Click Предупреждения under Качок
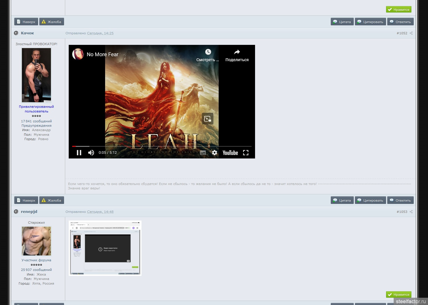The image size is (428, 305). tap(36, 126)
